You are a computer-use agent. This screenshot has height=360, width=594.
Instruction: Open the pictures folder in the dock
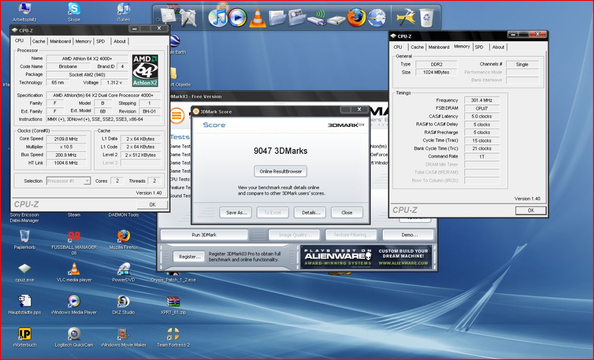297,18
